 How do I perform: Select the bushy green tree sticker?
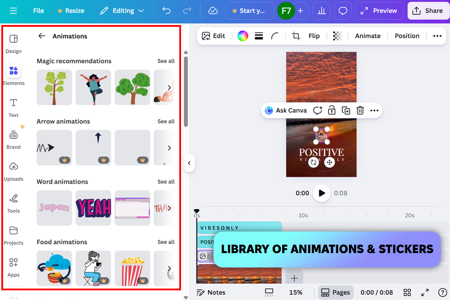132,87
